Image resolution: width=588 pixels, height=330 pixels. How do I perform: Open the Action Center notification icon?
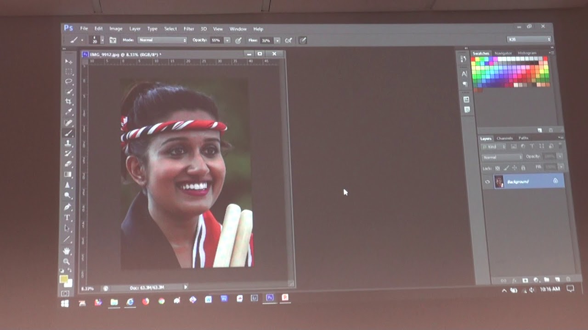point(571,289)
